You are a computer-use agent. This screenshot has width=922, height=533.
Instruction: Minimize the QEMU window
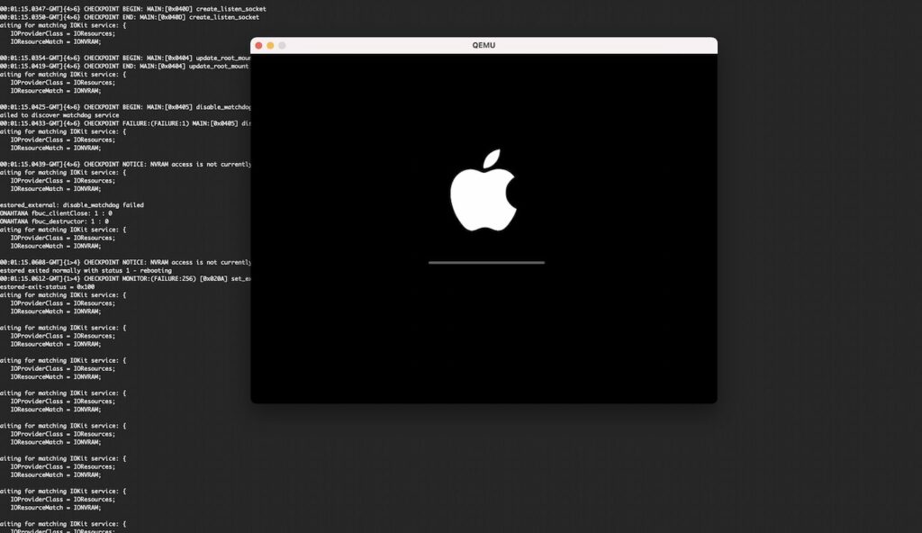click(269, 44)
